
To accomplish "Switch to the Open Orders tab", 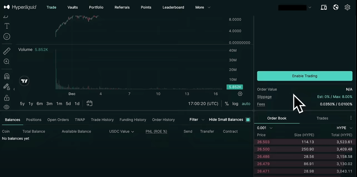I will [58, 120].
